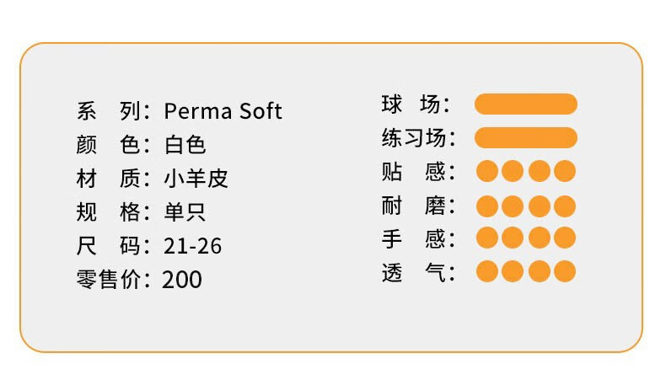Click the first orange dot beside 耐磨
Viewport: 666px width, 385px height.
[x=487, y=206]
